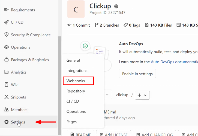Select Pages in the Settings flyout

click(71, 122)
